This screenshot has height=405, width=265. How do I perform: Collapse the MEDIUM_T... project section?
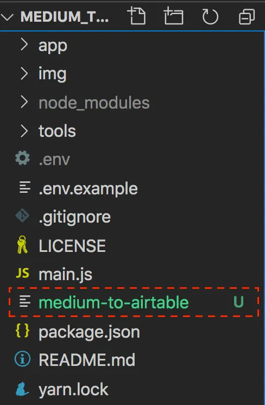pyautogui.click(x=7, y=17)
